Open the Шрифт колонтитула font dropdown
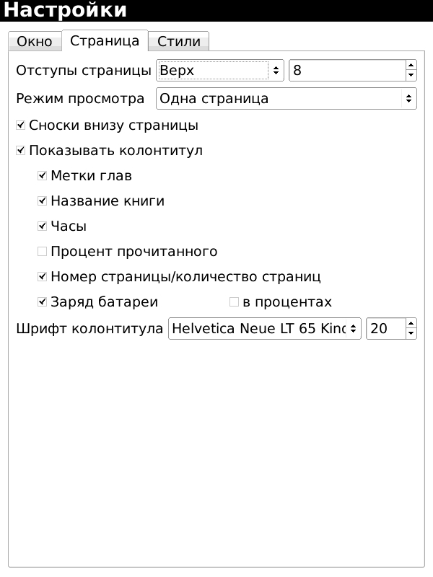433x577 pixels. point(264,329)
